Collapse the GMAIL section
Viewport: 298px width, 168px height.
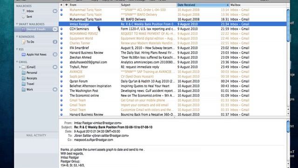(x=17, y=62)
